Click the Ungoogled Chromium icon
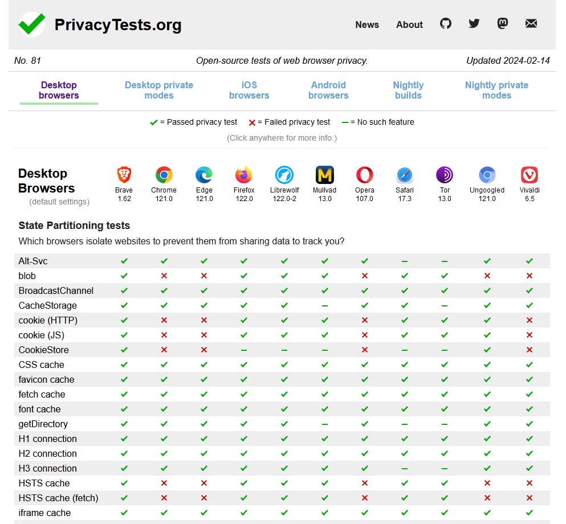This screenshot has height=524, width=566. pyautogui.click(x=487, y=175)
